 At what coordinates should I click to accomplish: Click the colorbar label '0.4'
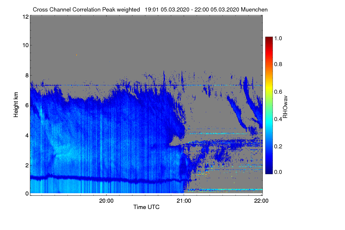pos(278,119)
